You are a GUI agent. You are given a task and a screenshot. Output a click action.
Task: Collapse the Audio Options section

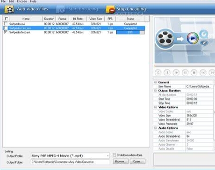(155, 128)
